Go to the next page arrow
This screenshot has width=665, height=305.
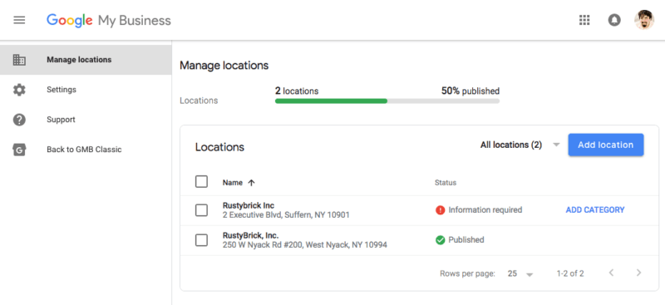[x=638, y=273]
